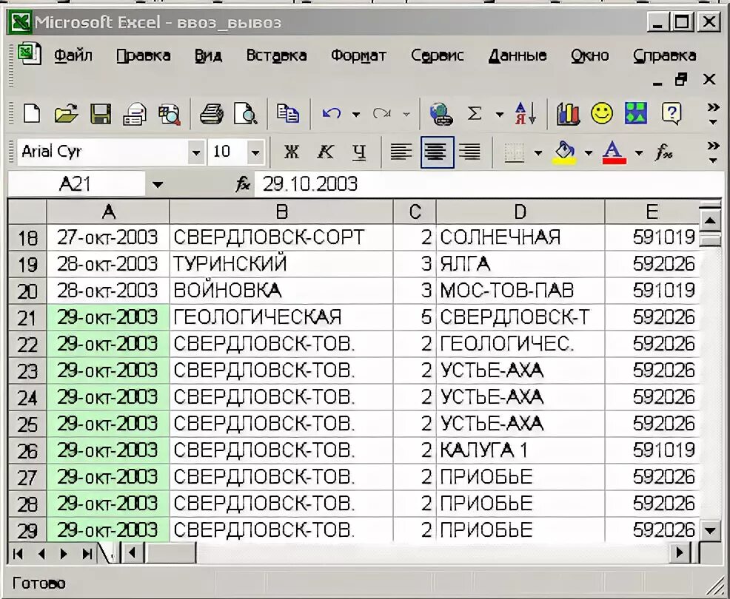730x599 pixels.
Task: Toggle center alignment button
Action: coord(437,152)
